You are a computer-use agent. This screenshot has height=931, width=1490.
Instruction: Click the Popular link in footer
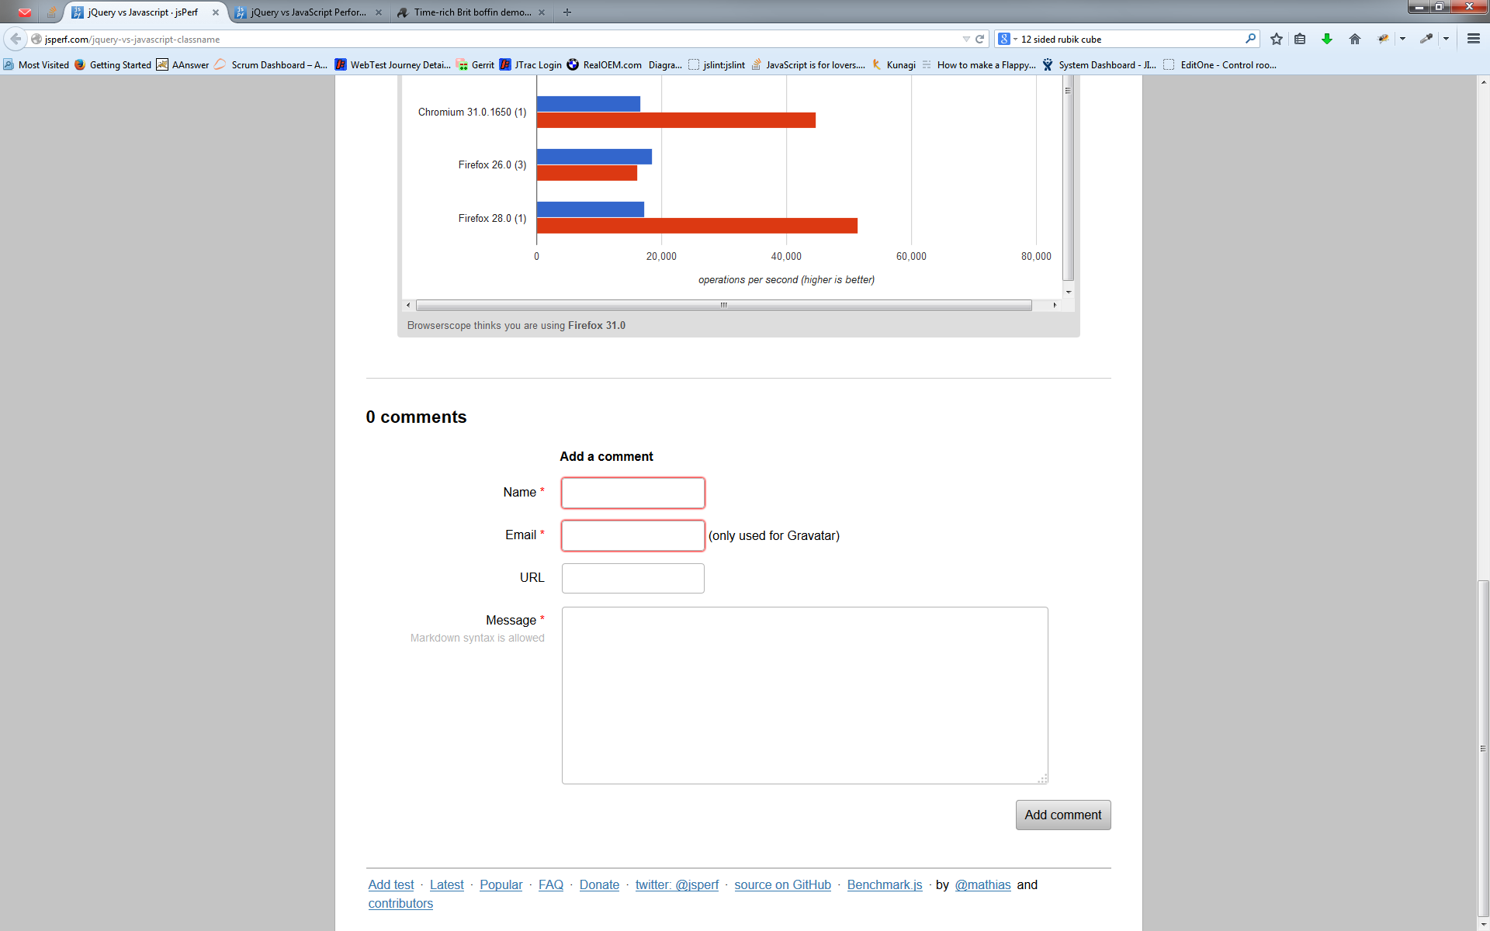pos(500,884)
